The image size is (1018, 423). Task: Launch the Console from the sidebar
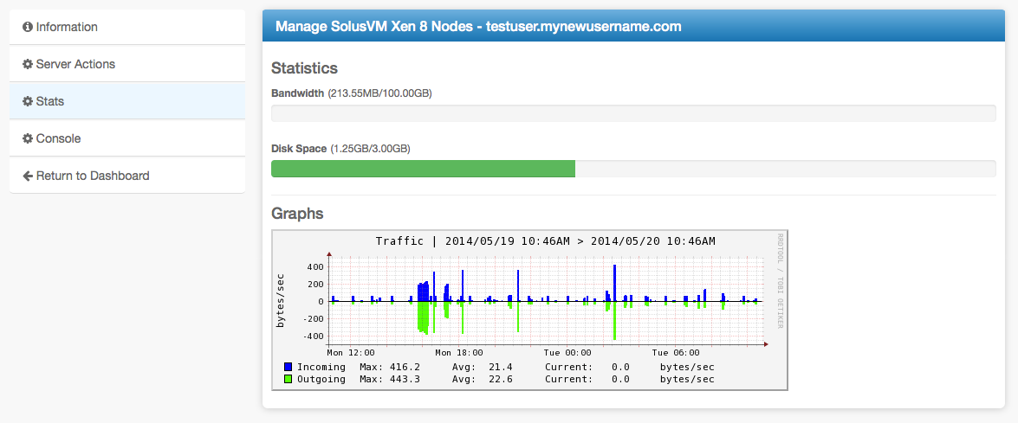[58, 138]
